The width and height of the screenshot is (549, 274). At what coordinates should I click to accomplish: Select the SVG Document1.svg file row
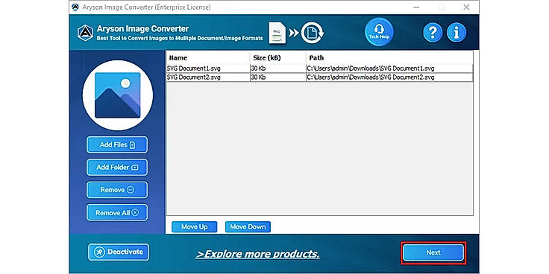tap(320, 68)
